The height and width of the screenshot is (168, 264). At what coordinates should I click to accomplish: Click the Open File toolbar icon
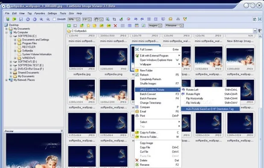point(15,19)
